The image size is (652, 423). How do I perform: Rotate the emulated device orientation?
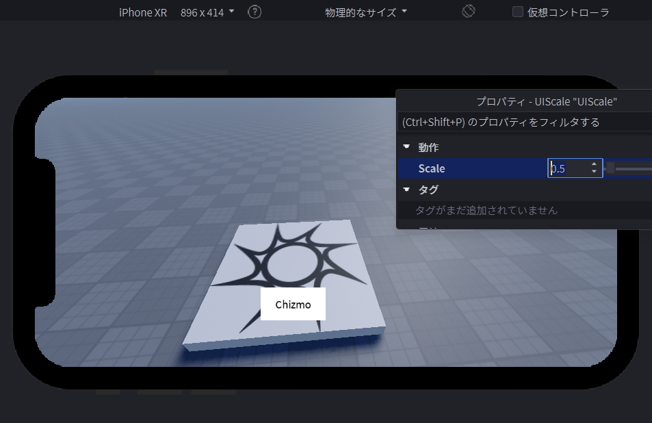(468, 11)
